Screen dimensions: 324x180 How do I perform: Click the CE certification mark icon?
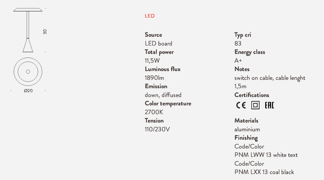(x=241, y=105)
